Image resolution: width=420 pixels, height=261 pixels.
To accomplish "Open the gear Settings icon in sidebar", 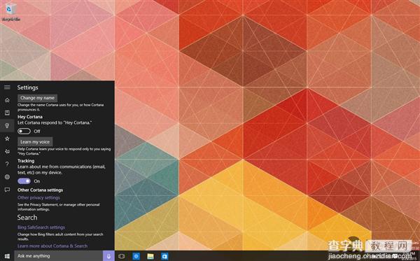I will tap(7, 176).
